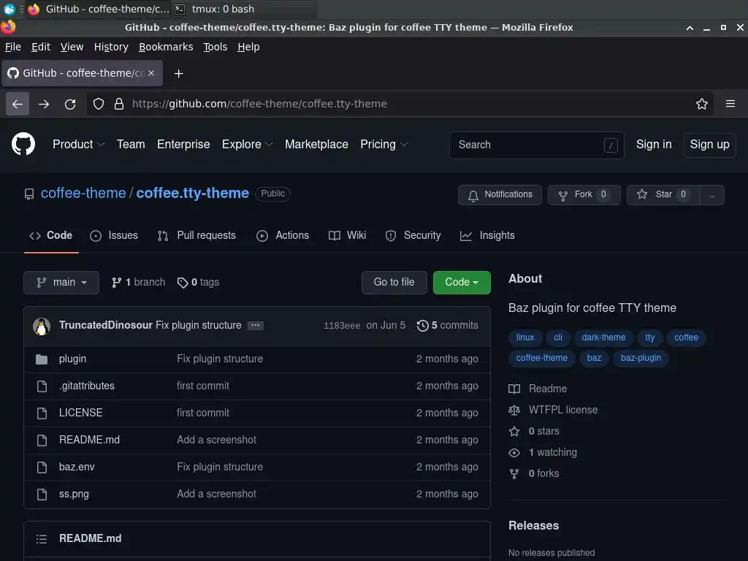This screenshot has width=748, height=561.
Task: Open the History menu
Action: (111, 47)
